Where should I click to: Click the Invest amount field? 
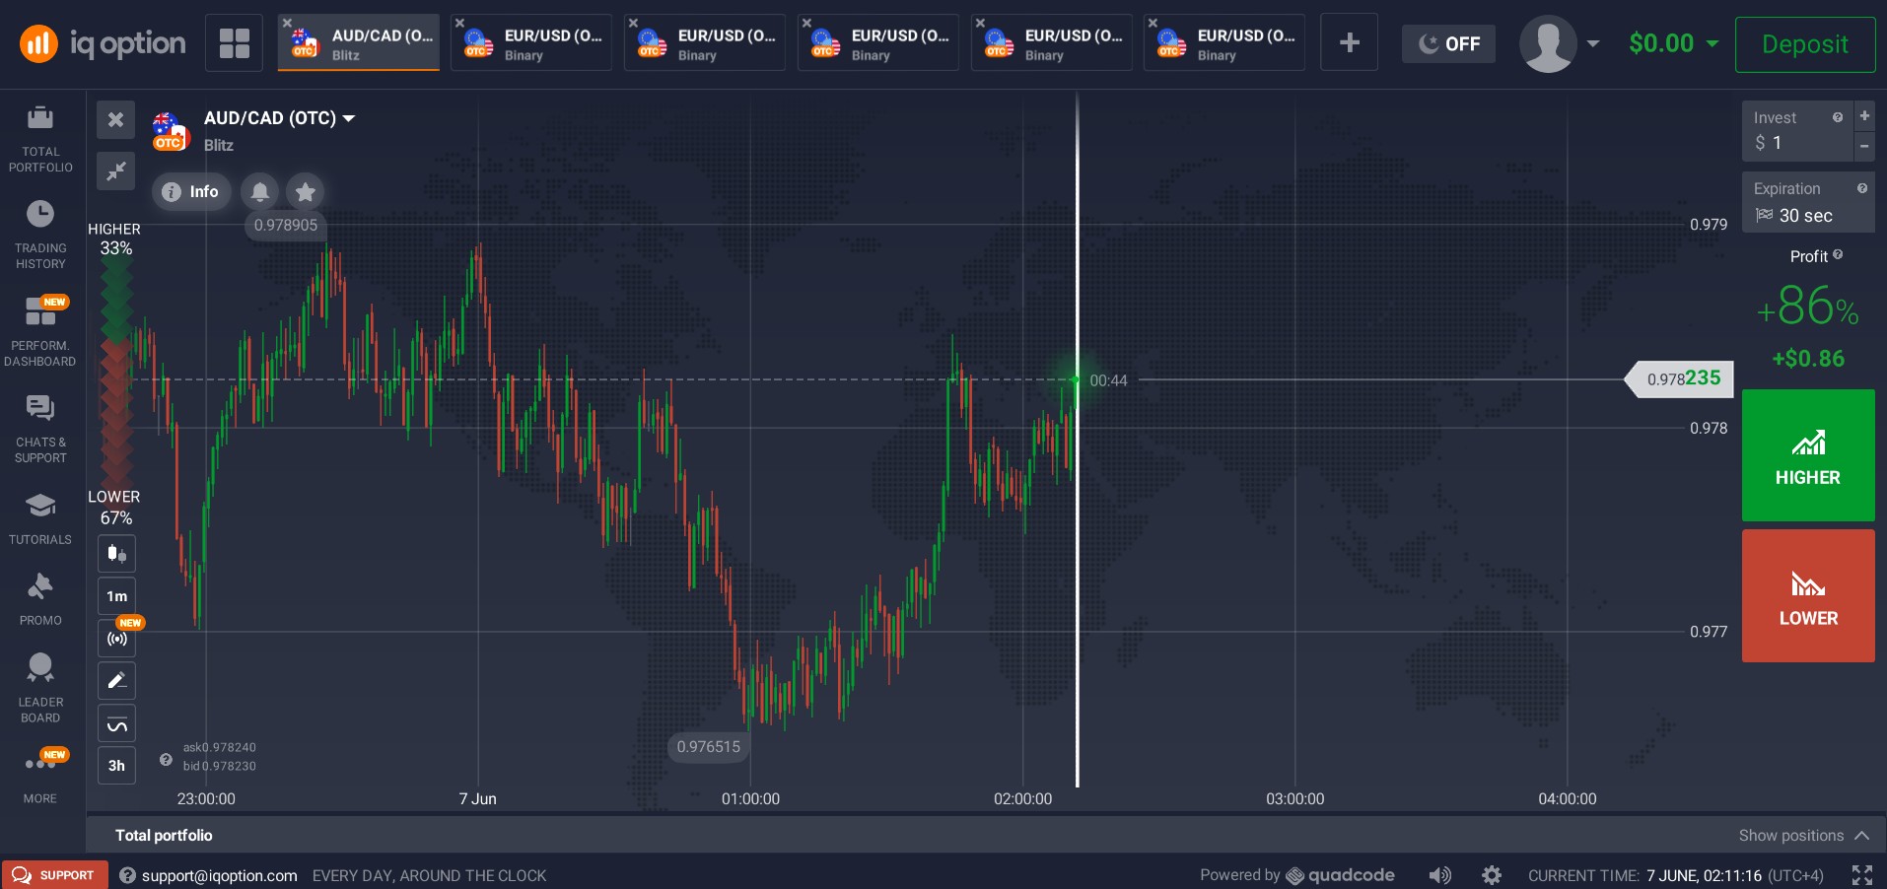(1797, 131)
